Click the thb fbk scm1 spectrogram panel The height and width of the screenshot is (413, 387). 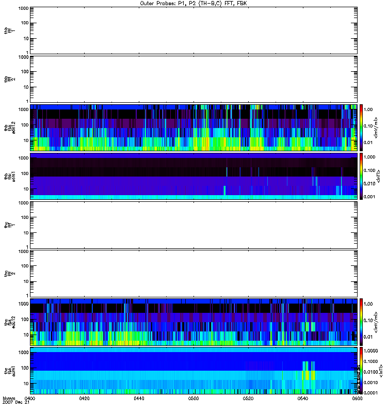193,176
